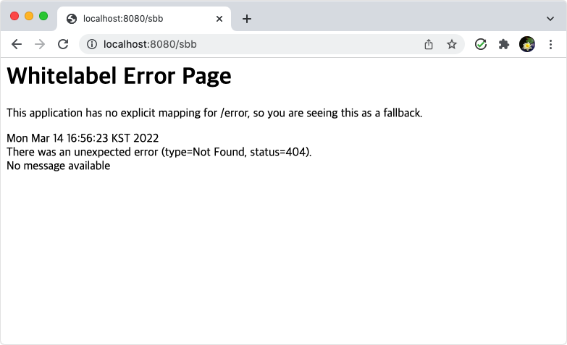This screenshot has width=567, height=345.
Task: Open the Chrome profile avatar
Action: (x=527, y=44)
